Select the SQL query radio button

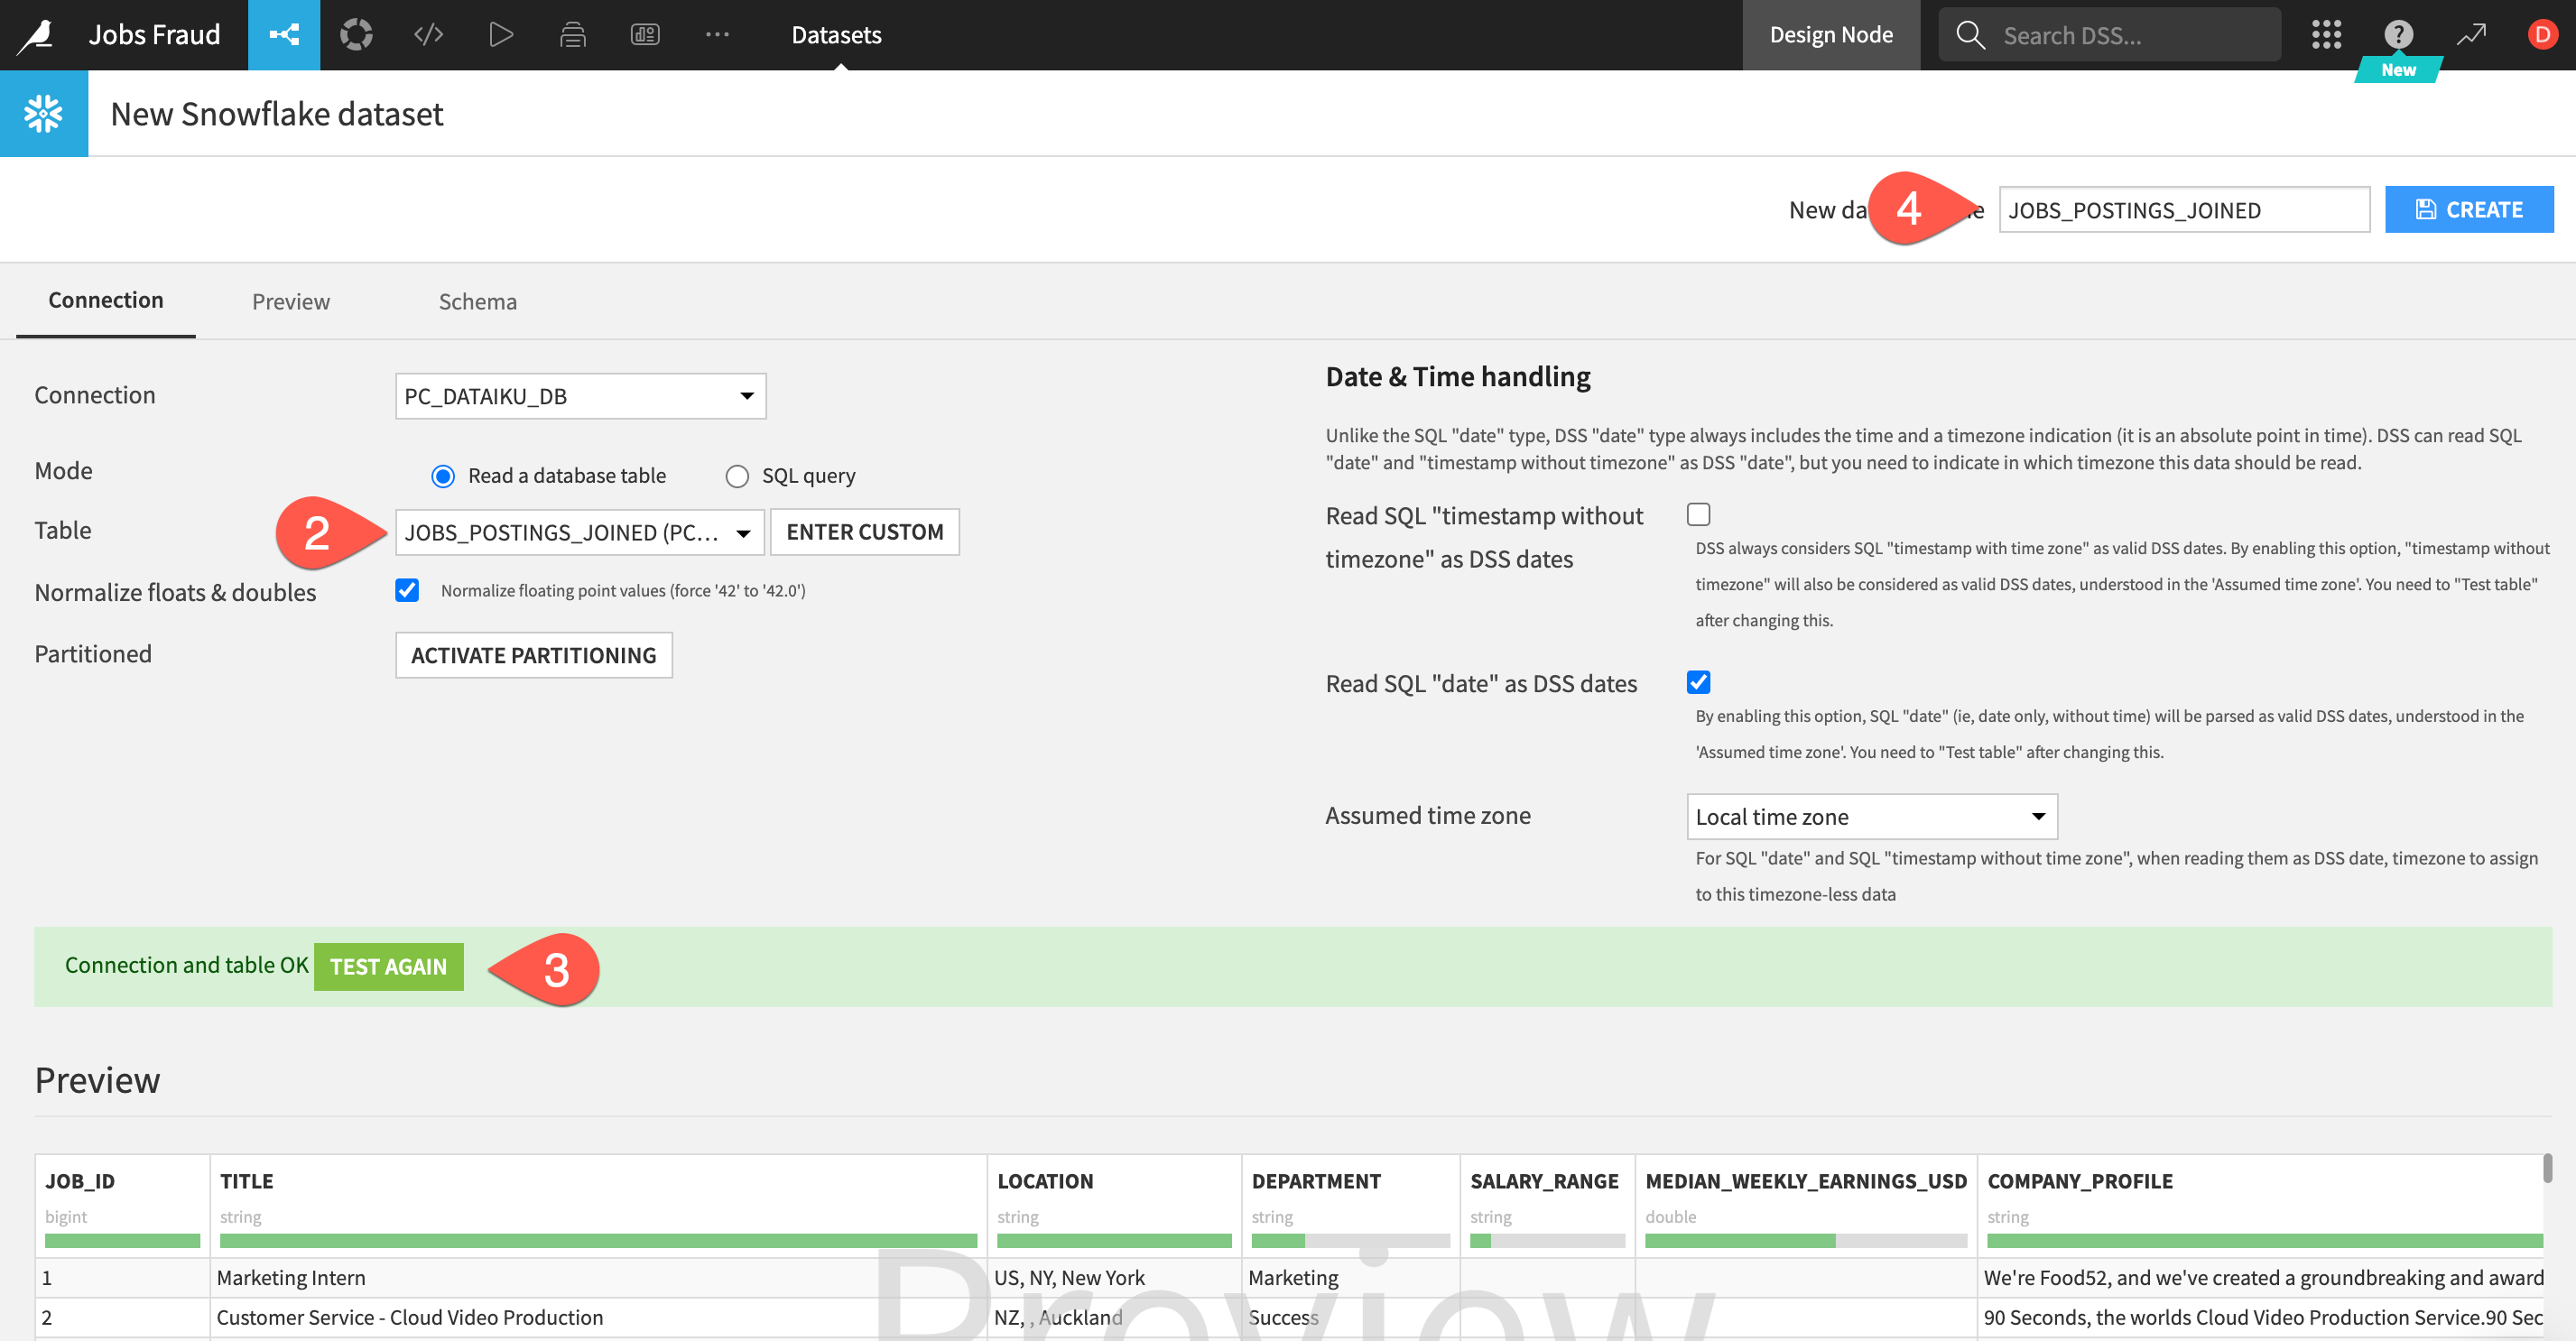coord(737,476)
